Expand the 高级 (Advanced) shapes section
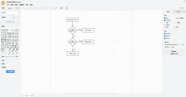The height and width of the screenshot is (97, 186). (3, 64)
